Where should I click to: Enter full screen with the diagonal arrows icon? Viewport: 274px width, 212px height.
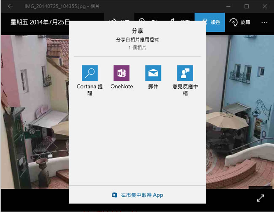click(x=261, y=198)
